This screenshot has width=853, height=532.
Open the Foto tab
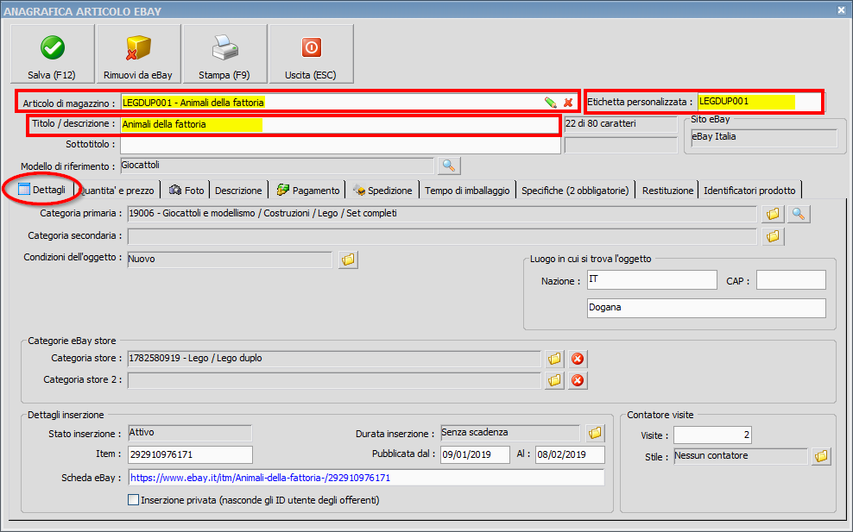click(186, 191)
